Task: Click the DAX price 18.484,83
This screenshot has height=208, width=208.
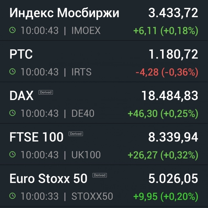Action: pos(170,96)
